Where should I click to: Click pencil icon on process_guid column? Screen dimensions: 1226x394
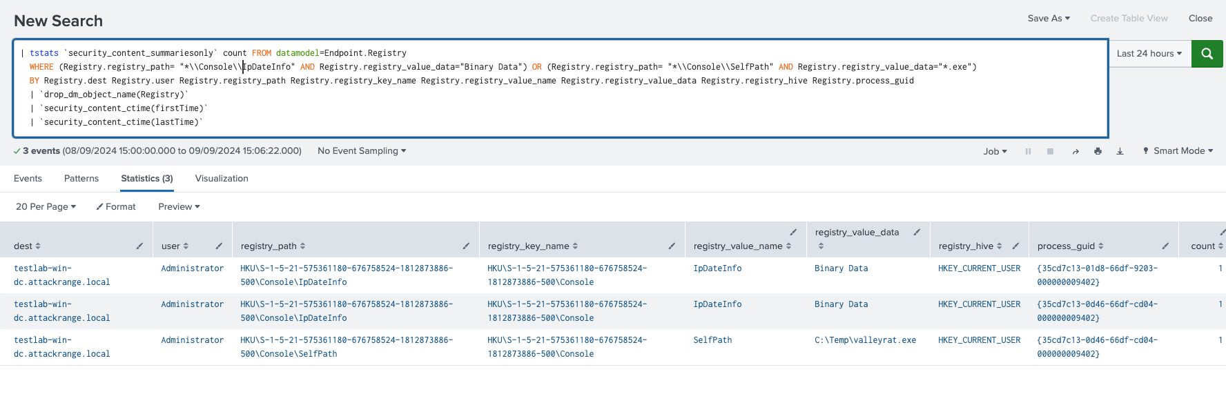click(1165, 246)
